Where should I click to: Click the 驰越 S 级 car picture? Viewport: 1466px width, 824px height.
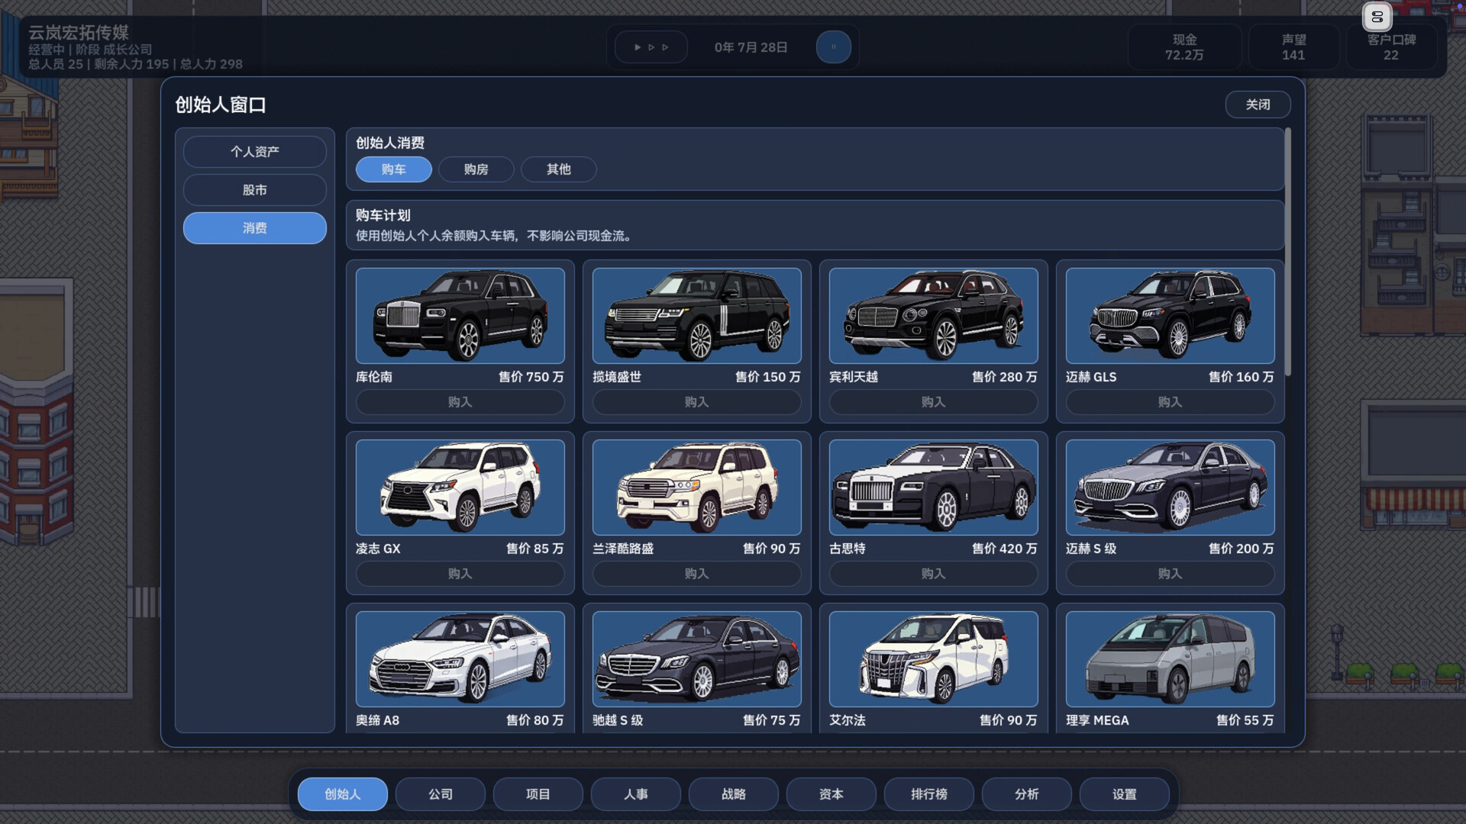tap(697, 658)
